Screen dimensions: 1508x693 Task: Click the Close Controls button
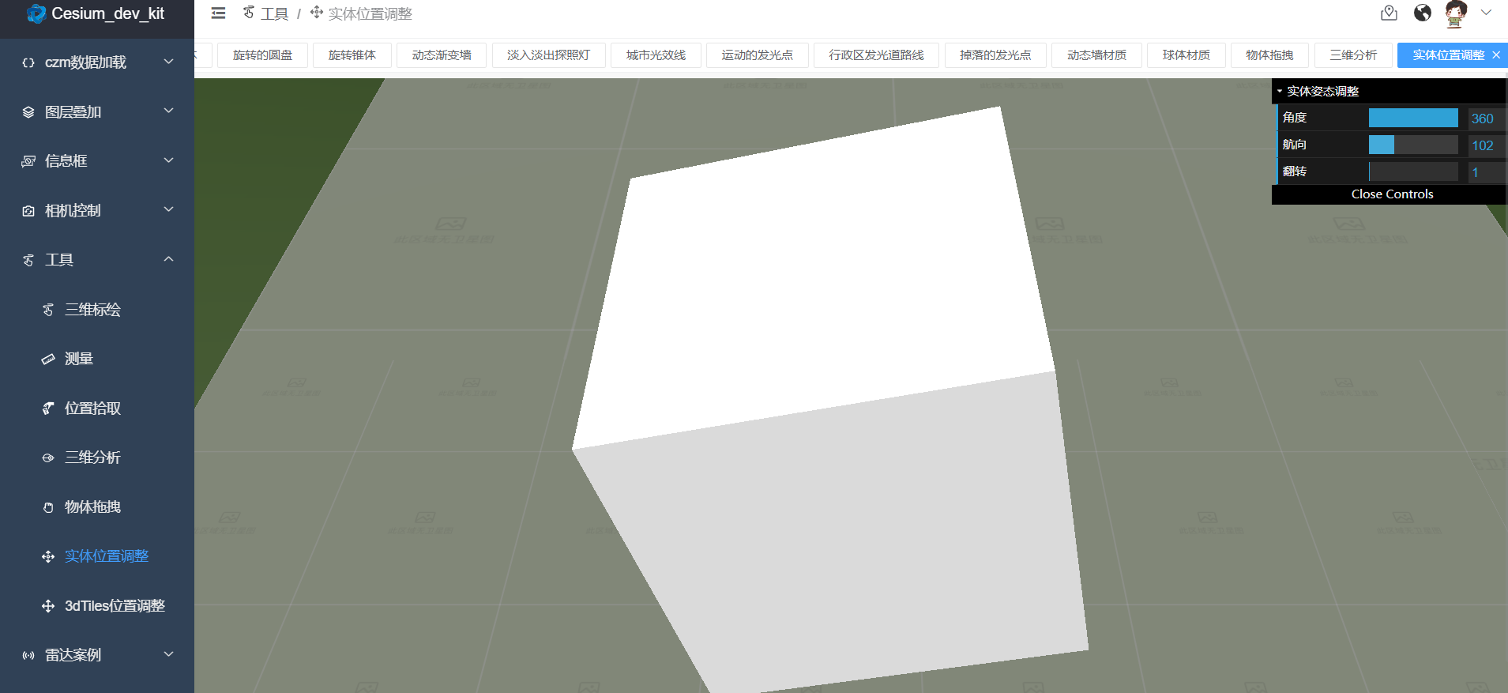[x=1392, y=194]
